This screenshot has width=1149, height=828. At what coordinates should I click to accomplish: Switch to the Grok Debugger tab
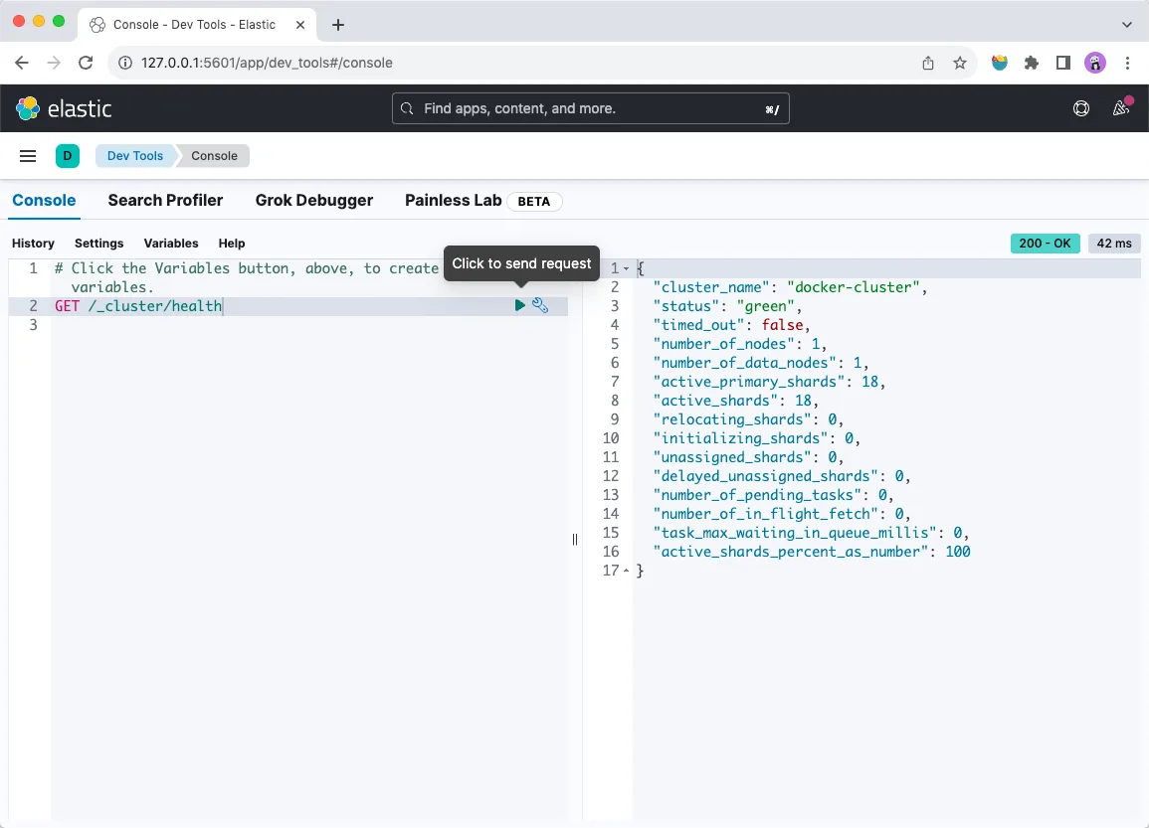coord(314,201)
